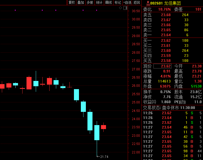Open the 叠加 overlay option

81,2
